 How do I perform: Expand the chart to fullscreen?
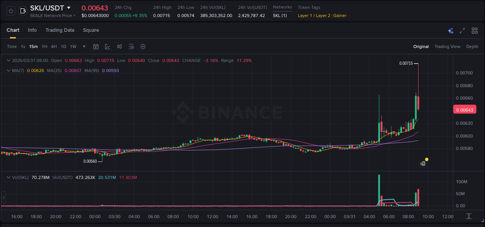pos(462,30)
